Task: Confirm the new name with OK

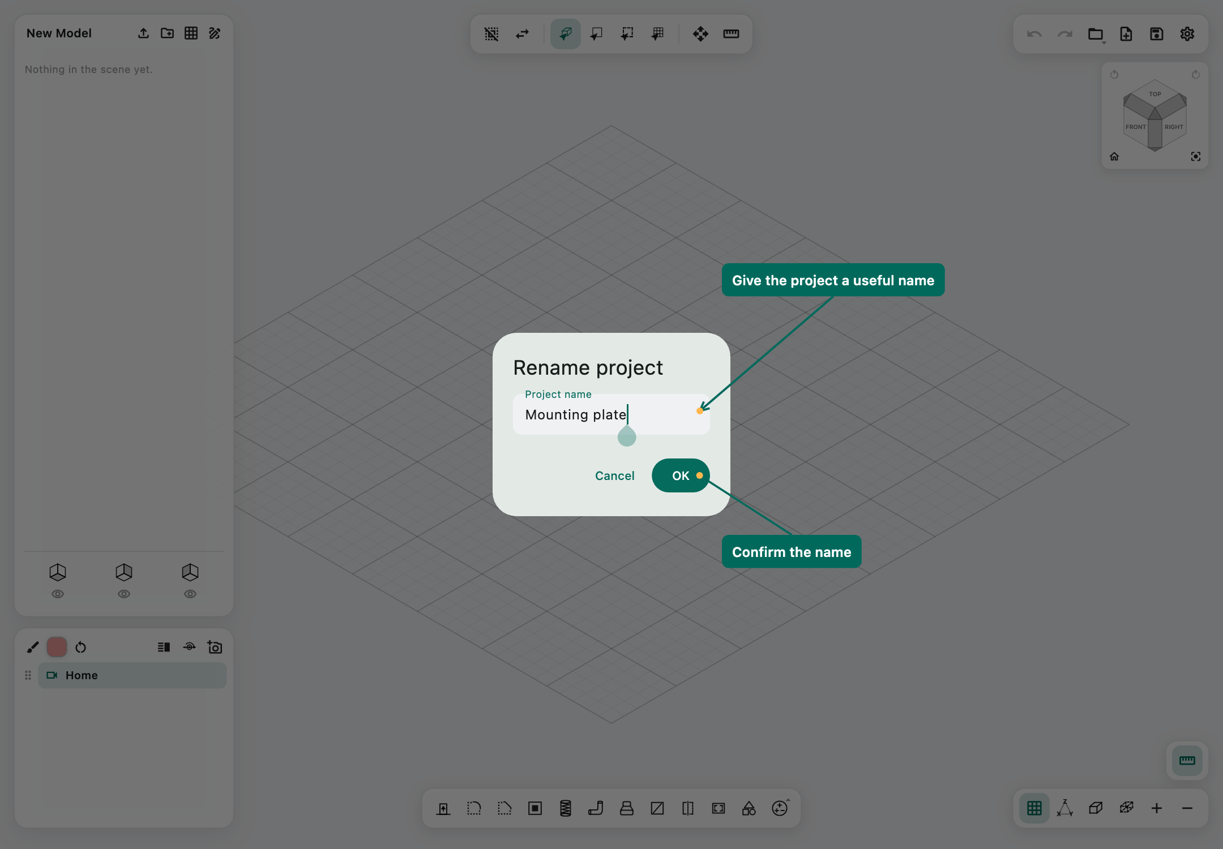Action: click(x=680, y=475)
